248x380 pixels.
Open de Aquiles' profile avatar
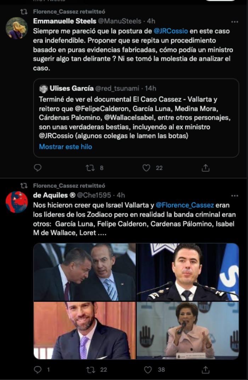coord(17,202)
